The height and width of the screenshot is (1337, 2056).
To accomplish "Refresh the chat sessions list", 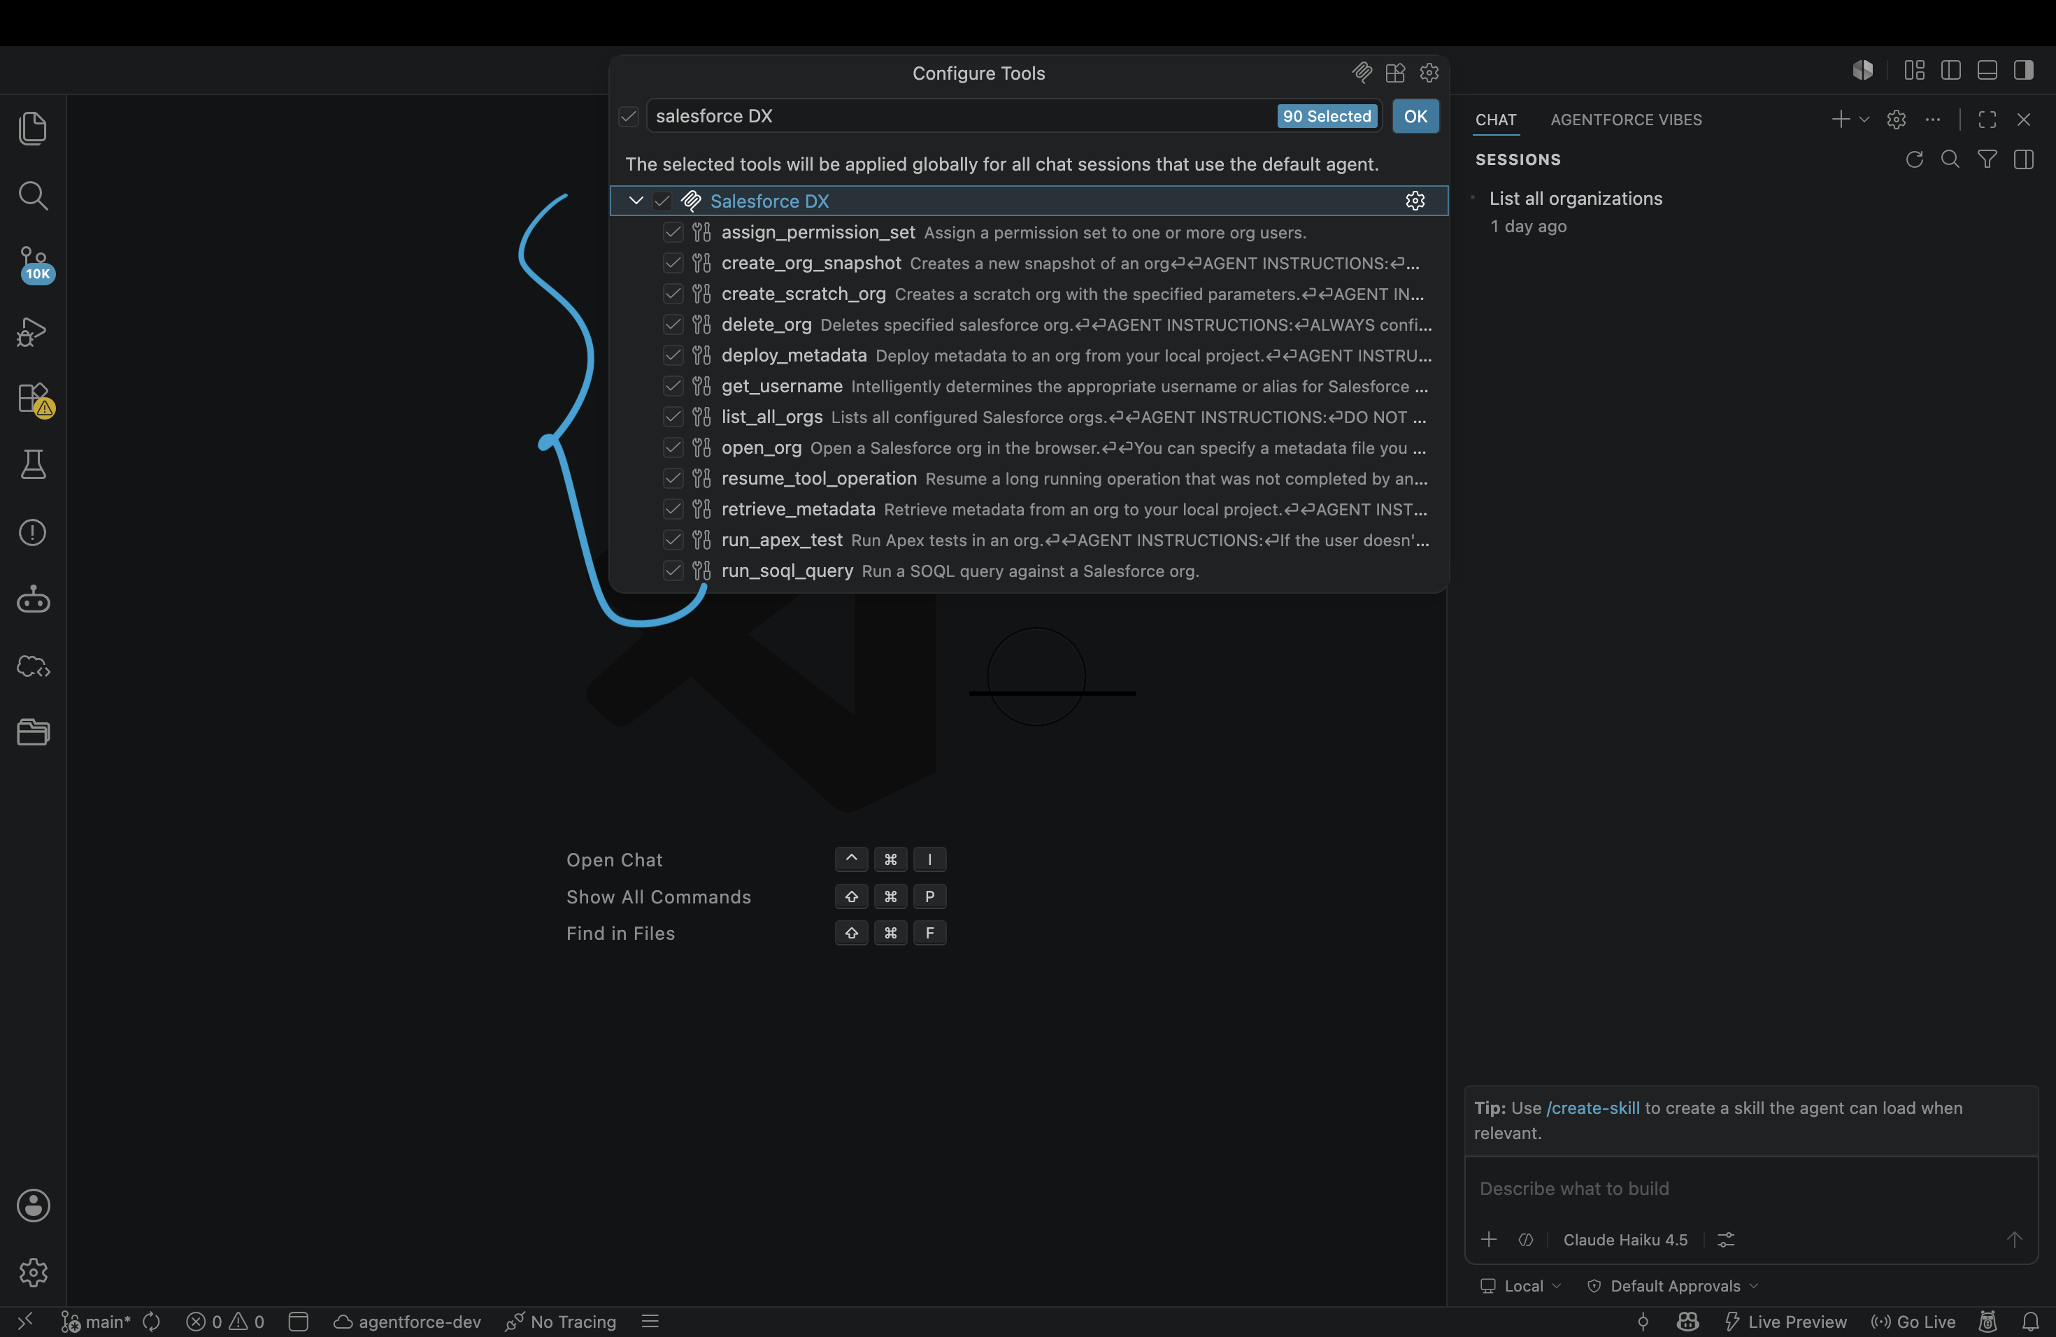I will pos(1914,159).
